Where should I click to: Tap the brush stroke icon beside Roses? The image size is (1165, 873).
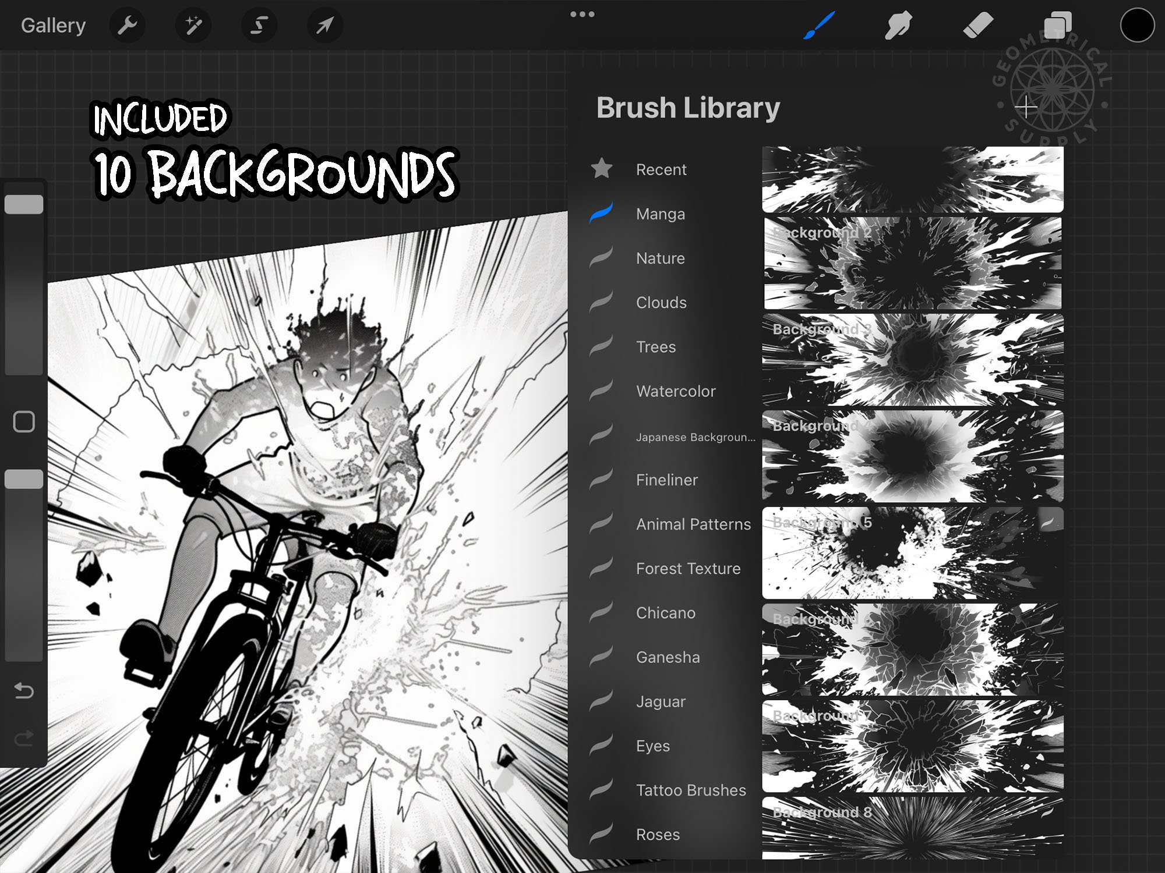click(601, 833)
